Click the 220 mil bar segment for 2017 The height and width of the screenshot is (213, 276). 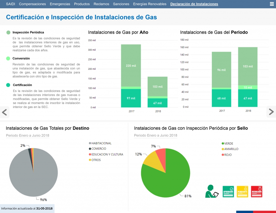click(131, 65)
